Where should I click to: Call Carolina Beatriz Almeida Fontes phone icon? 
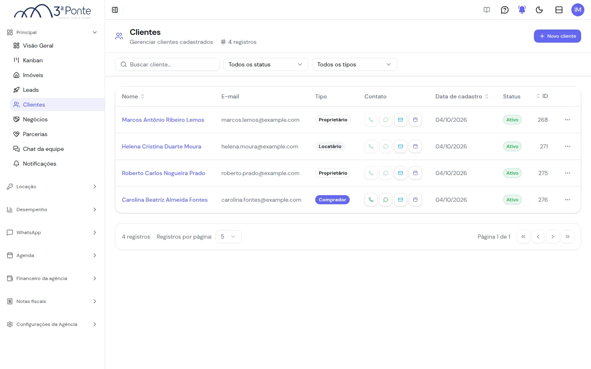[x=371, y=200]
